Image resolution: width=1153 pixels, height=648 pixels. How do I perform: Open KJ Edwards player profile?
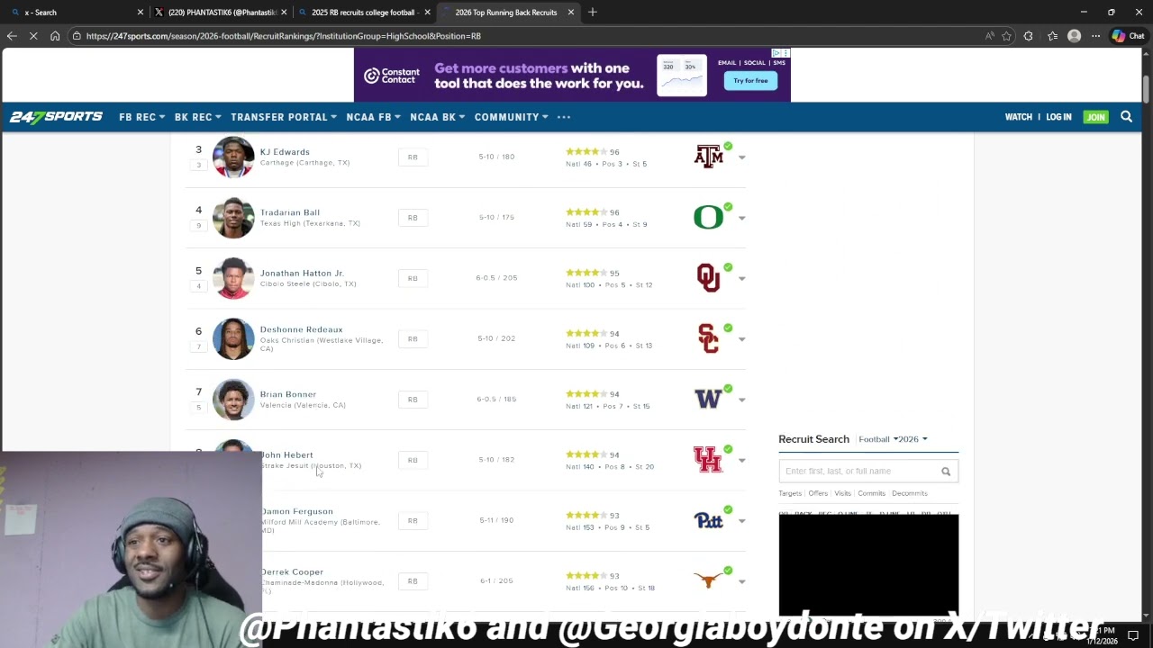[x=285, y=152]
